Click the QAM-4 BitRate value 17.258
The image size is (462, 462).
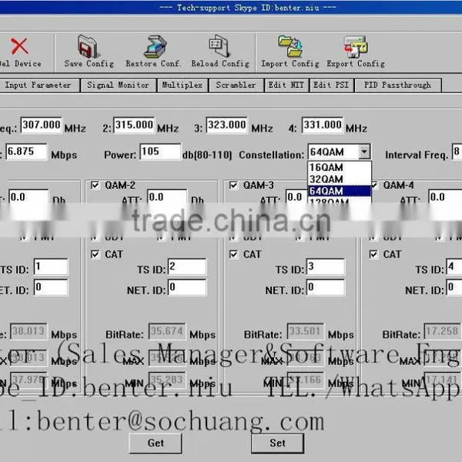tap(442, 331)
